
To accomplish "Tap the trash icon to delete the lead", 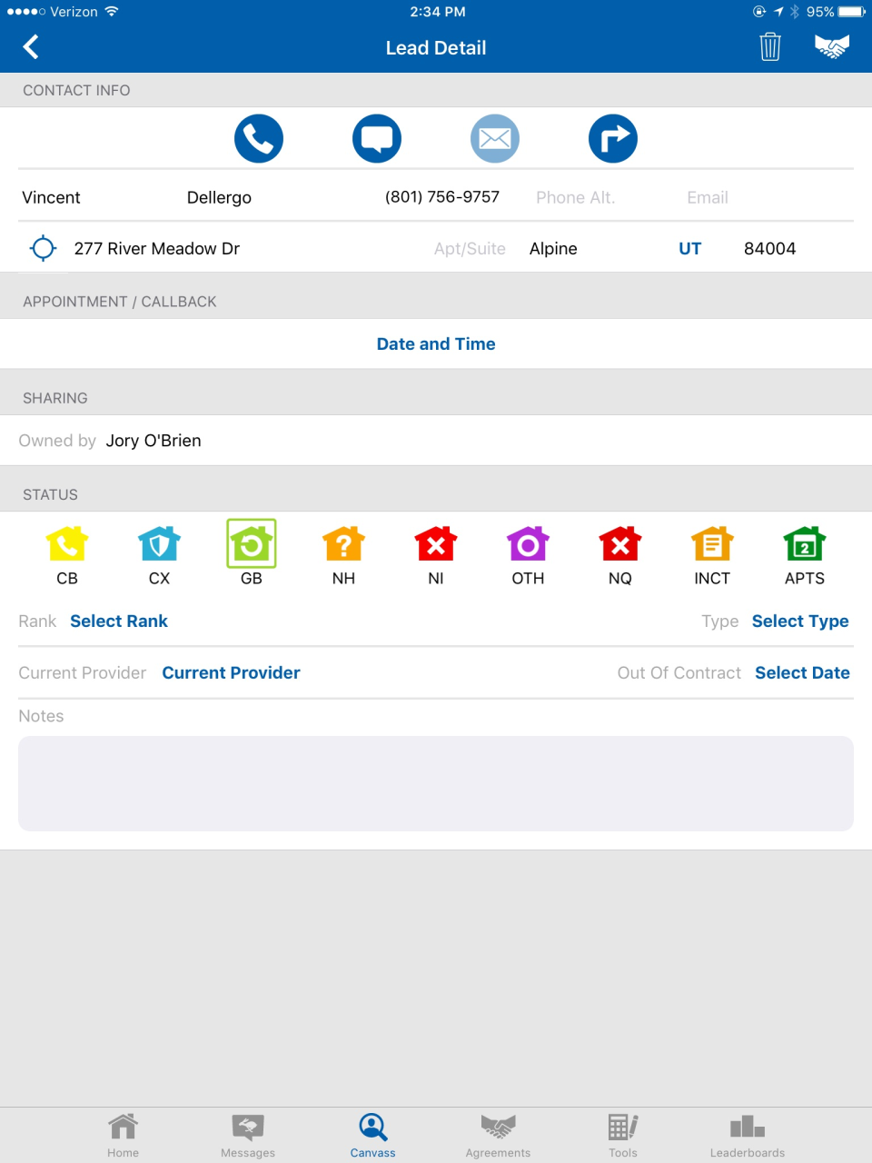I will 770,46.
